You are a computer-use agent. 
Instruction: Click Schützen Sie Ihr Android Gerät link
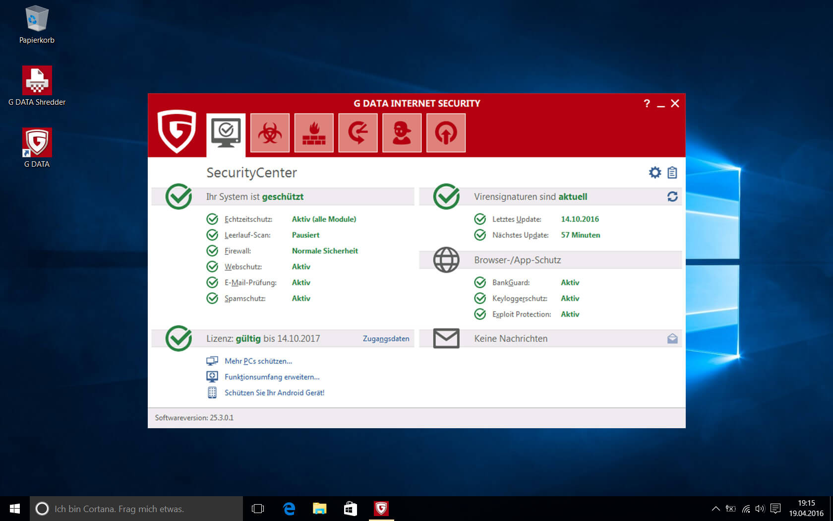[x=274, y=392]
